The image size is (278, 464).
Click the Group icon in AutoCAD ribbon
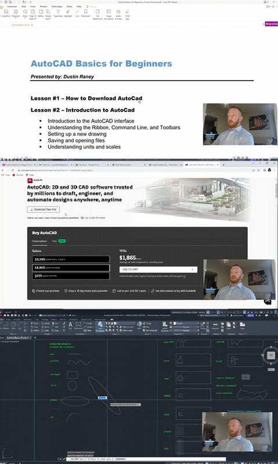203,325
